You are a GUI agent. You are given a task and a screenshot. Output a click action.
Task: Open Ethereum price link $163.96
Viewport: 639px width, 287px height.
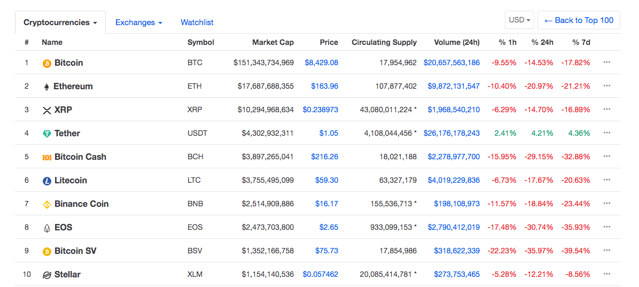pyautogui.click(x=324, y=86)
